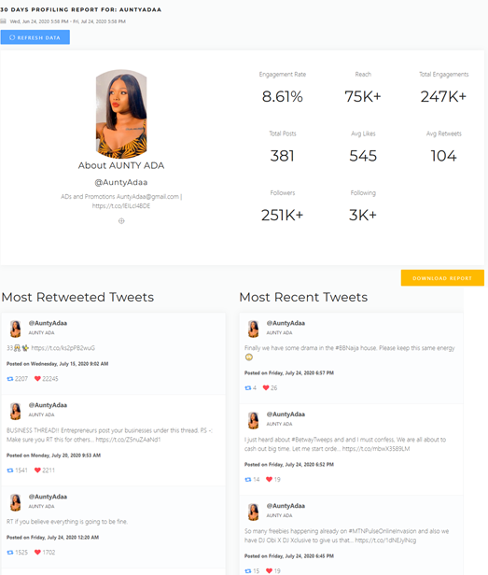Click 'Posted on Wednesday, July 15, 2020 9:02 AM'
The width and height of the screenshot is (488, 575).
58,364
